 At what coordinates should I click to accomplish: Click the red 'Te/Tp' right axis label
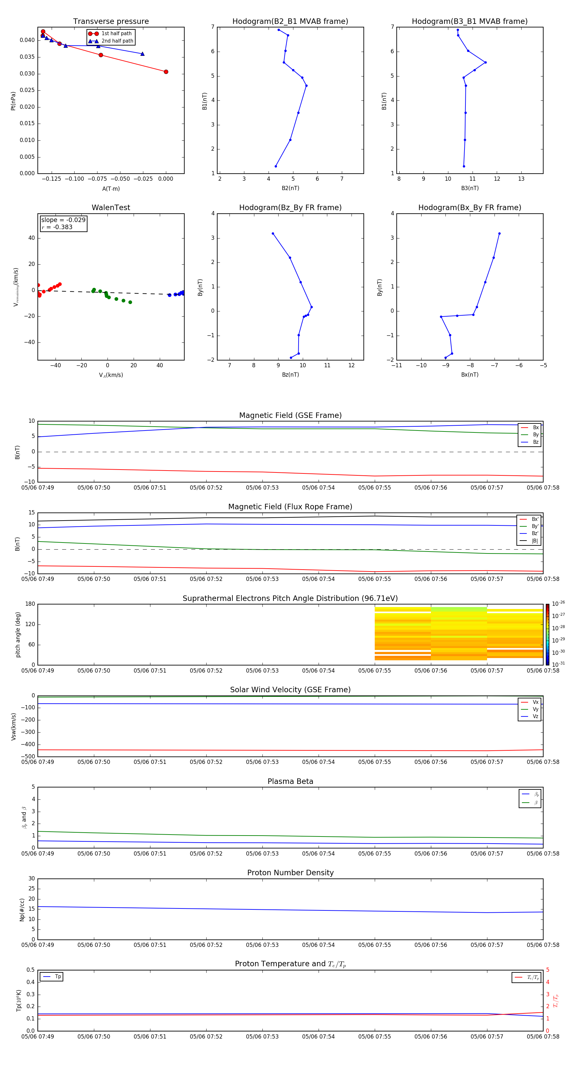pos(556,1000)
